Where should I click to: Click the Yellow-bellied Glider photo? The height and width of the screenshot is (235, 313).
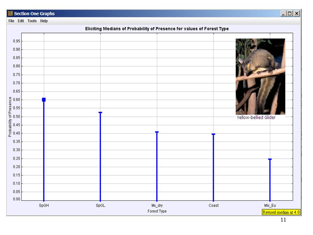point(260,76)
